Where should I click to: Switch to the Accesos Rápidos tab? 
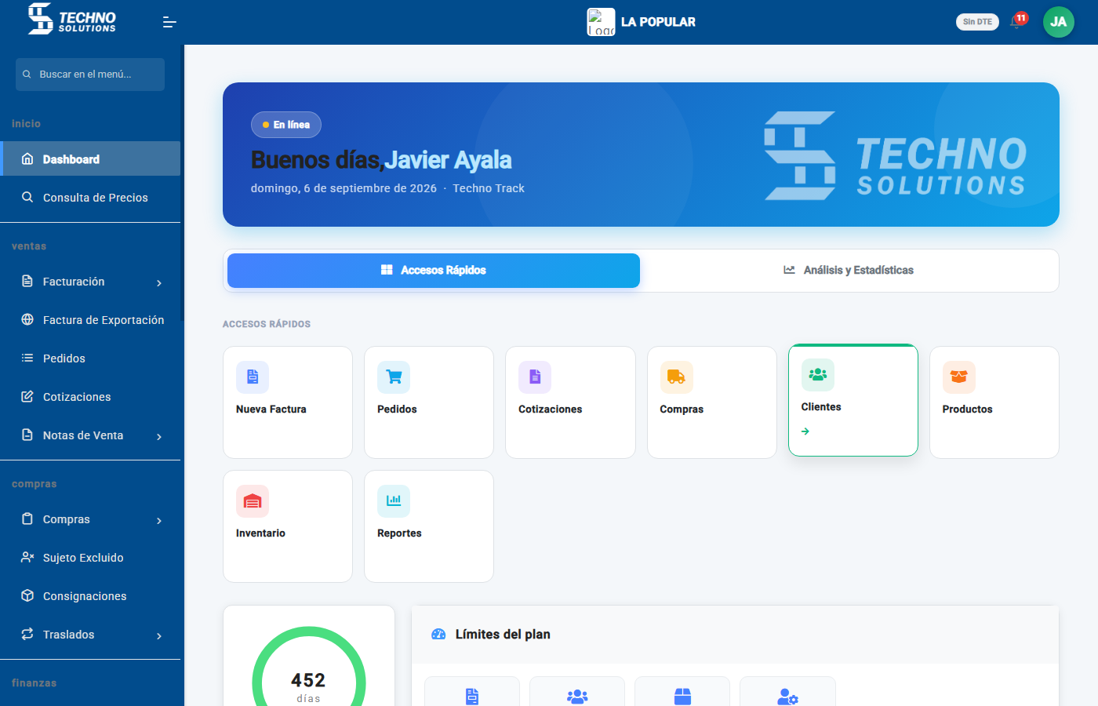[434, 271]
